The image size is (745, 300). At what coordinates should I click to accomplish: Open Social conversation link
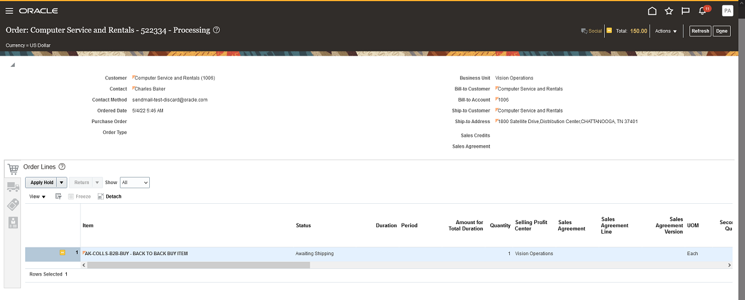coord(592,31)
